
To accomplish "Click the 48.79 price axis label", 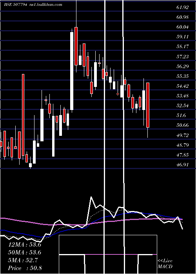I will tap(182, 145).
